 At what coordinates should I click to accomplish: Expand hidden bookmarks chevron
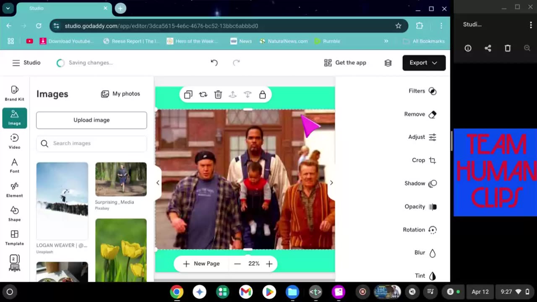tap(386, 41)
